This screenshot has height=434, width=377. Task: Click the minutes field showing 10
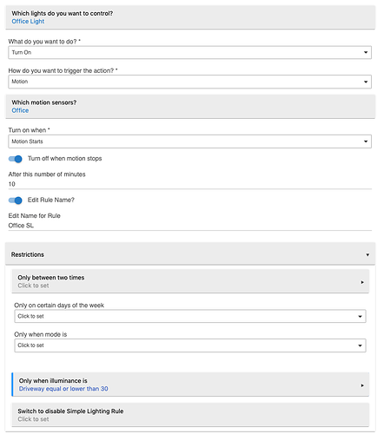(x=189, y=184)
